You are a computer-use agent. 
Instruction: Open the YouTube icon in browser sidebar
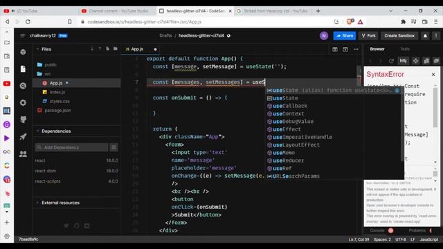[x=7, y=84]
